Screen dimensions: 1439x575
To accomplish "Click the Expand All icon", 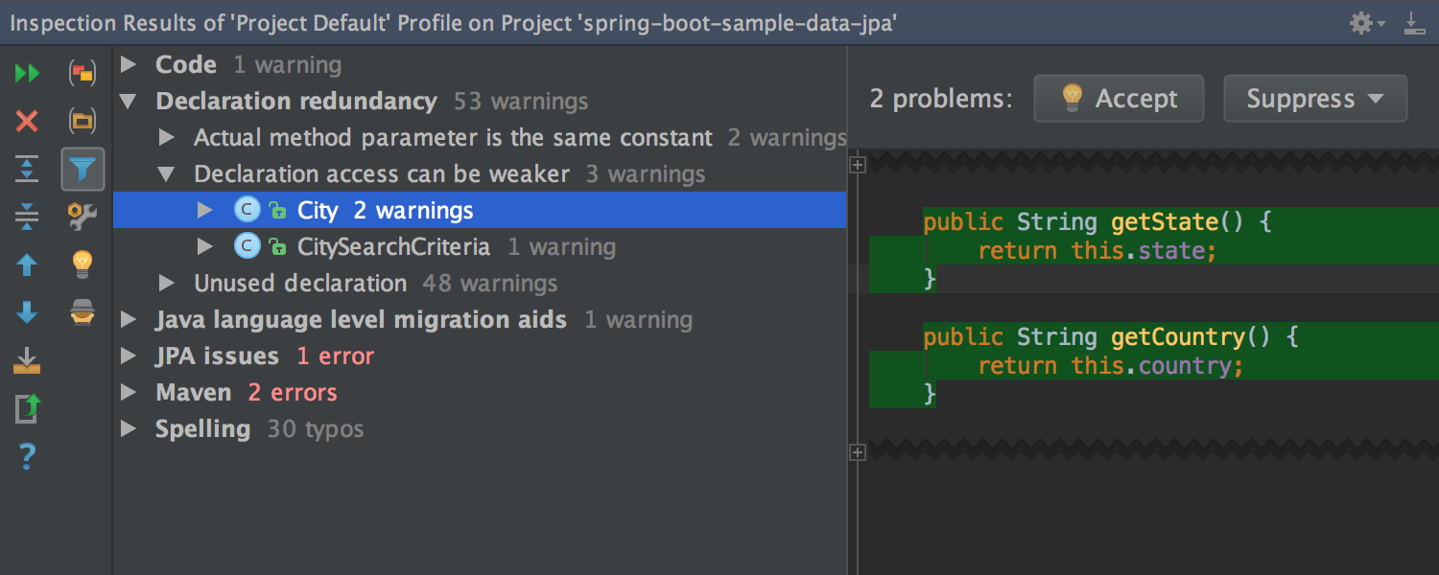I will tap(27, 169).
